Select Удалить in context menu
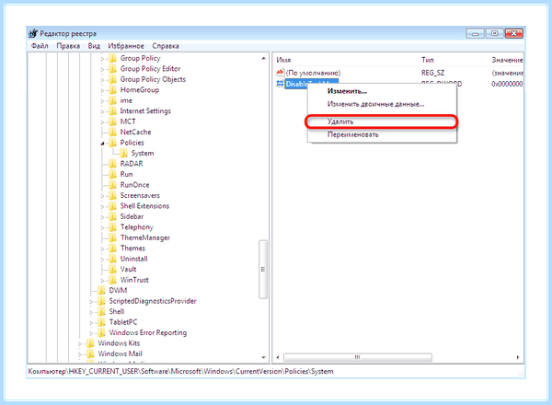The width and height of the screenshot is (552, 405). point(340,121)
